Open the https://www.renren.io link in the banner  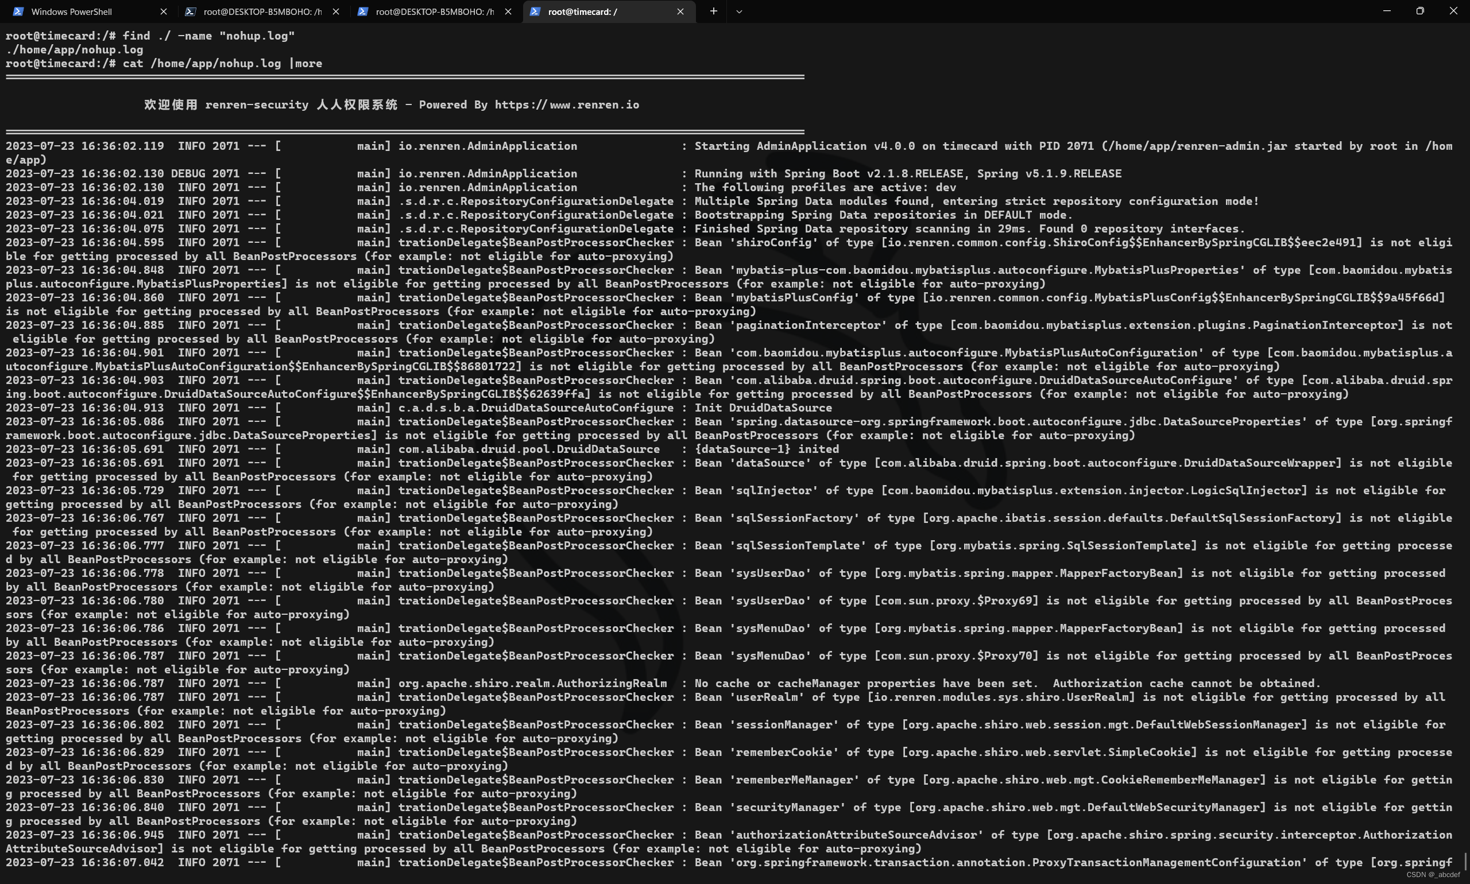(567, 105)
